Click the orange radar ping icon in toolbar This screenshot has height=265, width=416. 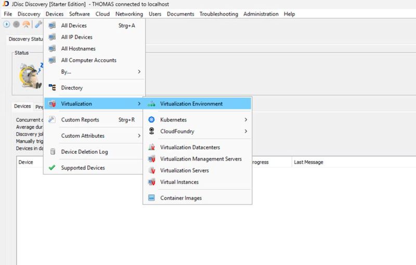pyautogui.click(x=26, y=24)
